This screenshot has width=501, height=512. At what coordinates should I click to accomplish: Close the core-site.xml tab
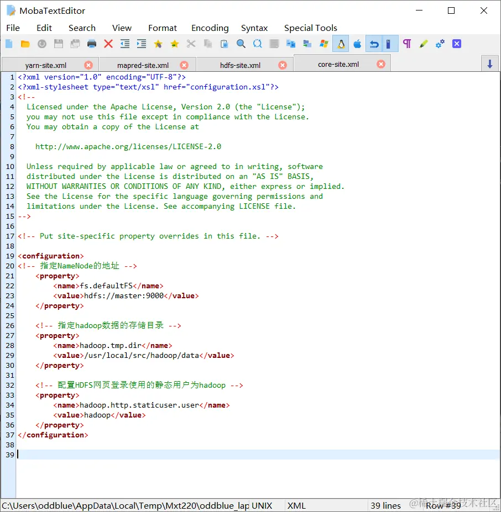(x=380, y=64)
